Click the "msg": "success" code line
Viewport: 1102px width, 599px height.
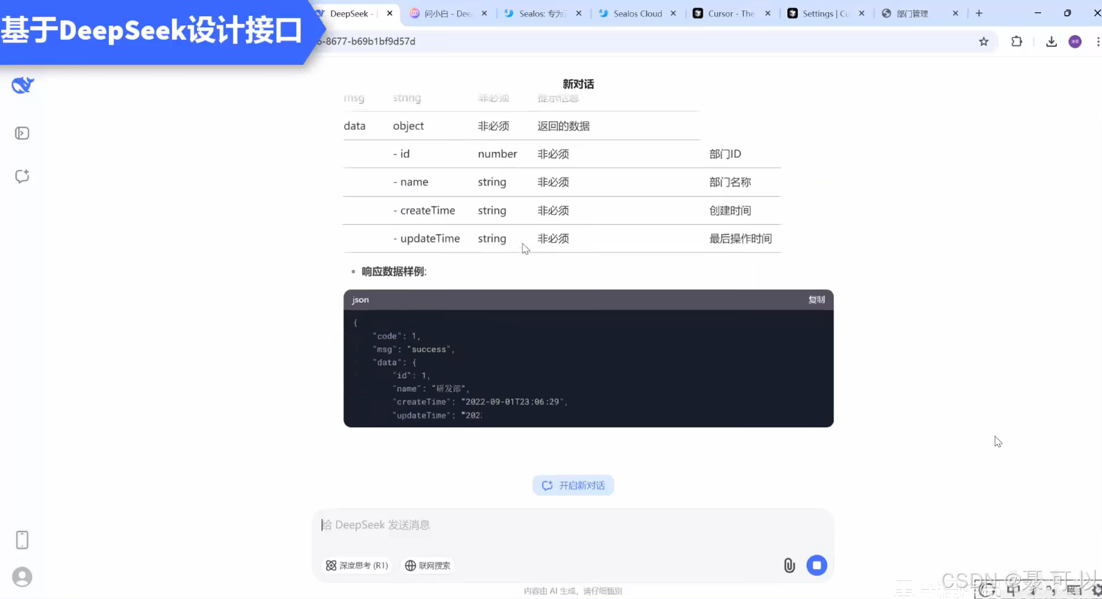(414, 349)
